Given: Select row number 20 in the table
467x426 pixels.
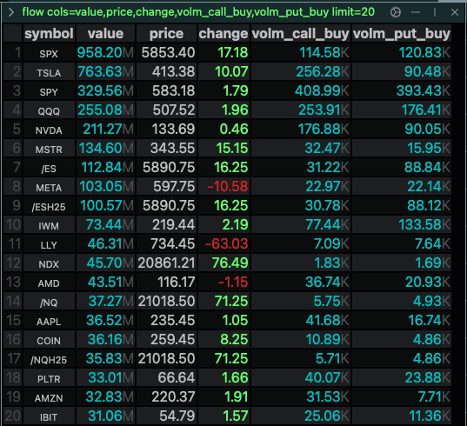Looking at the screenshot, I should 13,416.
